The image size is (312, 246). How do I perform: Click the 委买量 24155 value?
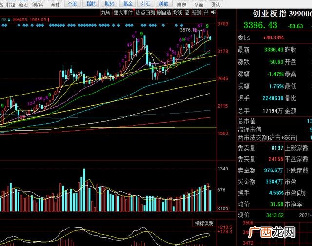point(276,159)
